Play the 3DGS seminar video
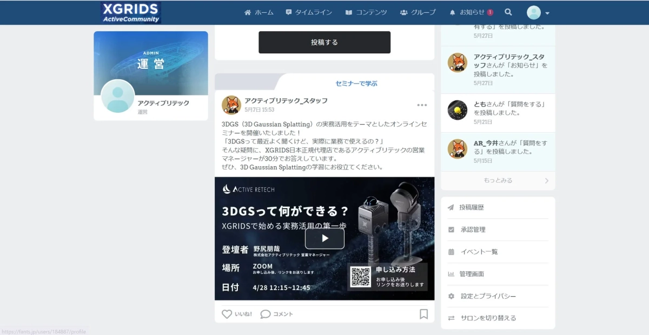This screenshot has height=335, width=649. (x=325, y=238)
